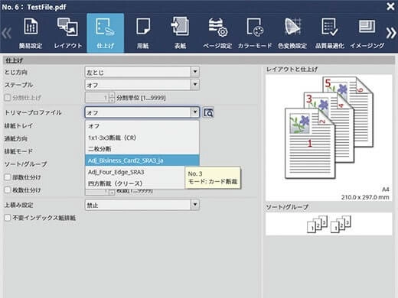
Task: Open the イメージング imaging icon
Action: tap(367, 33)
